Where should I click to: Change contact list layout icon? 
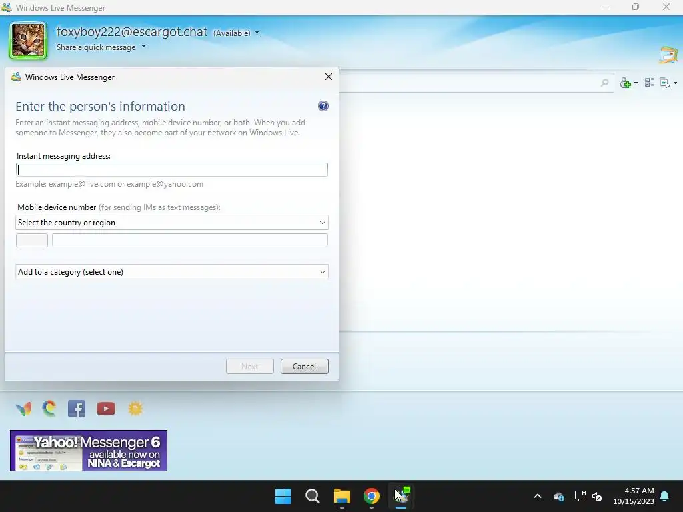point(649,82)
